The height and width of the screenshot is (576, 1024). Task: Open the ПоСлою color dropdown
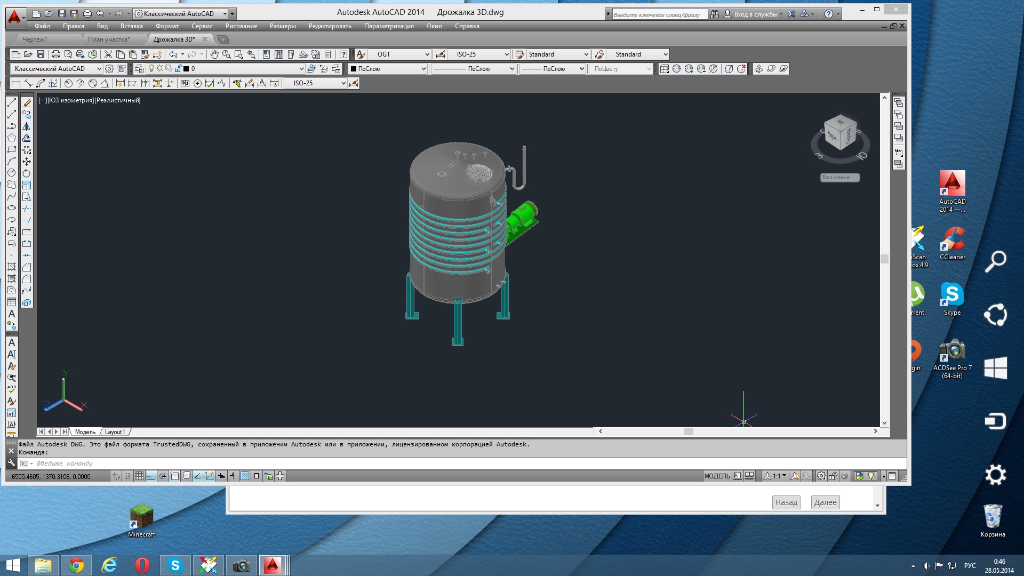point(388,69)
